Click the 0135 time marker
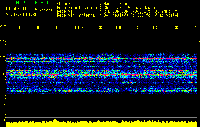 (x=98, y=28)
